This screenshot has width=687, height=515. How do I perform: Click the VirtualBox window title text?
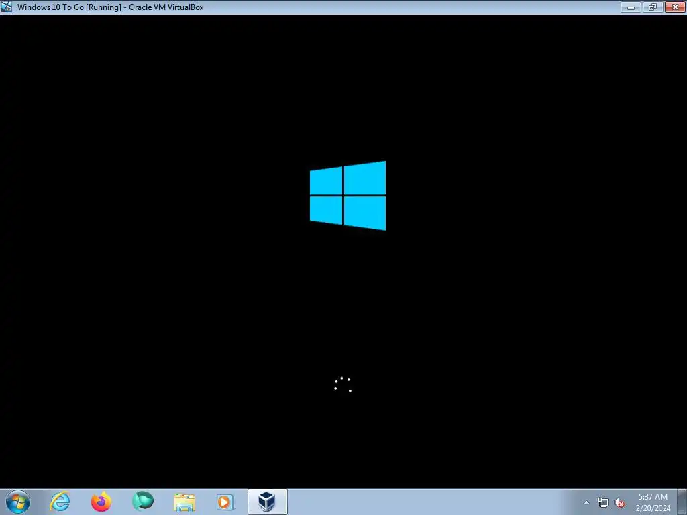[111, 7]
